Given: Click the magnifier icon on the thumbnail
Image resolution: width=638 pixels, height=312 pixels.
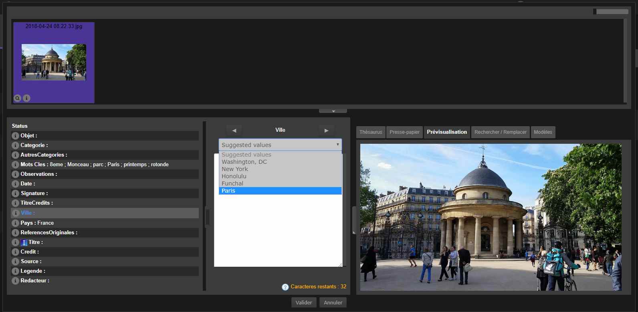Looking at the screenshot, I should point(18,98).
